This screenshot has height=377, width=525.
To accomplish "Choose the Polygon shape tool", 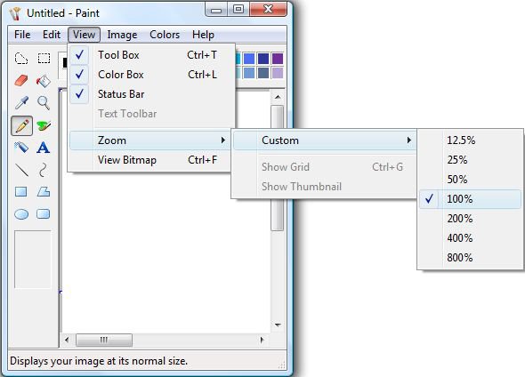I will [x=44, y=192].
